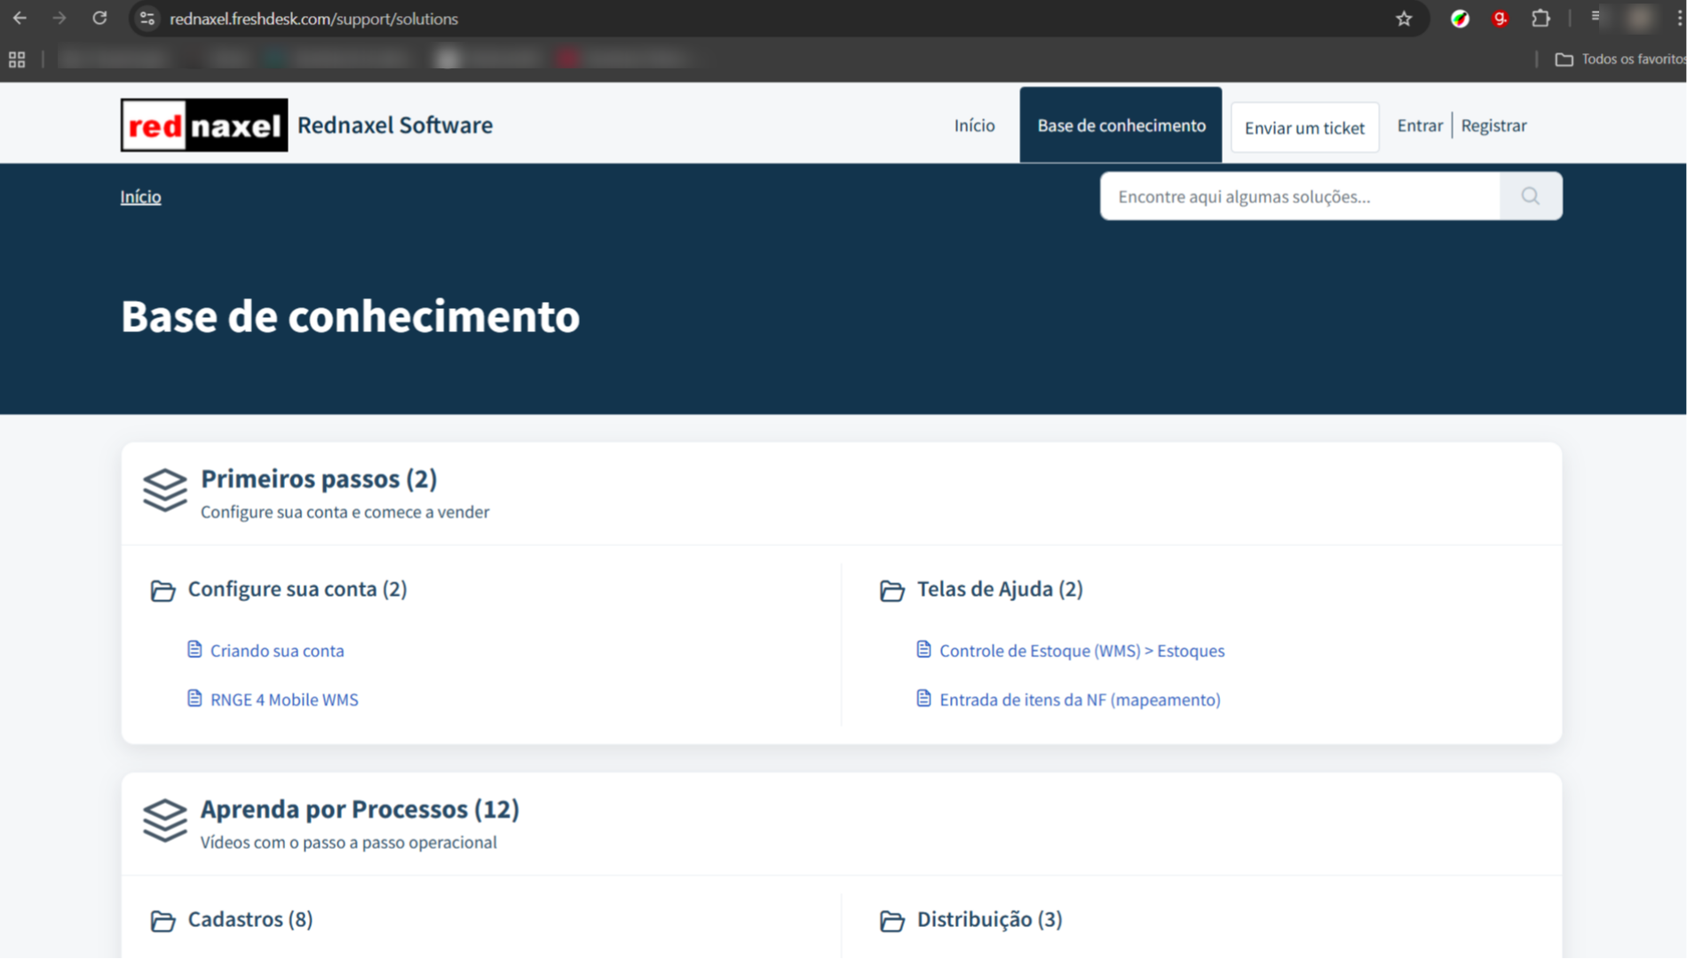Click the document icon beside RNGE 4 Mobile WMS
The image size is (1687, 959).
(194, 699)
